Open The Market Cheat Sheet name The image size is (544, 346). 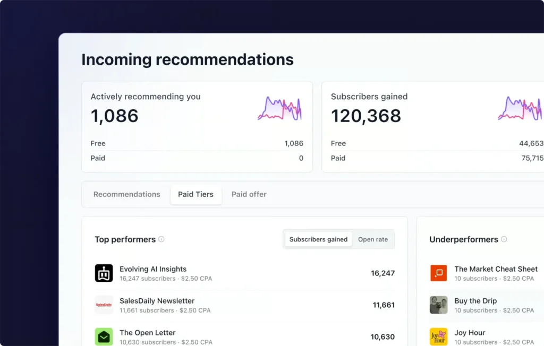point(496,269)
